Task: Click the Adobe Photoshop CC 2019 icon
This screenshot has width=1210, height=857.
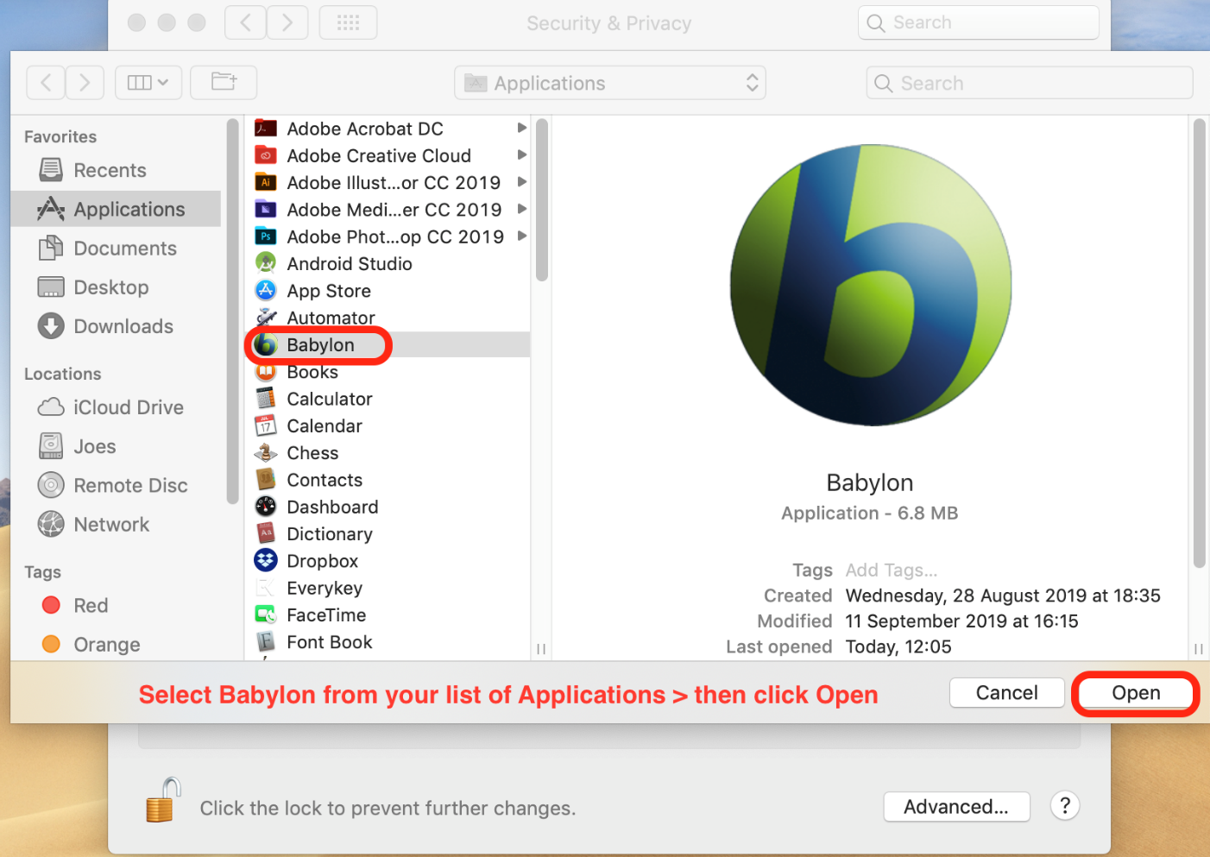Action: pos(266,236)
